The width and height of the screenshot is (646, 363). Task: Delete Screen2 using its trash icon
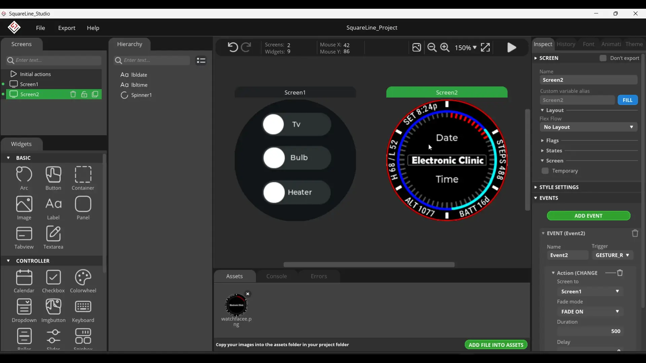[x=73, y=94]
